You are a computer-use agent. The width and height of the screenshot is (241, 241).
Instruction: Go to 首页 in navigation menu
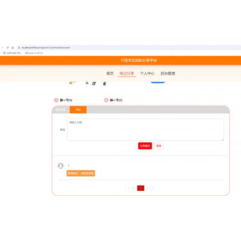coord(110,73)
